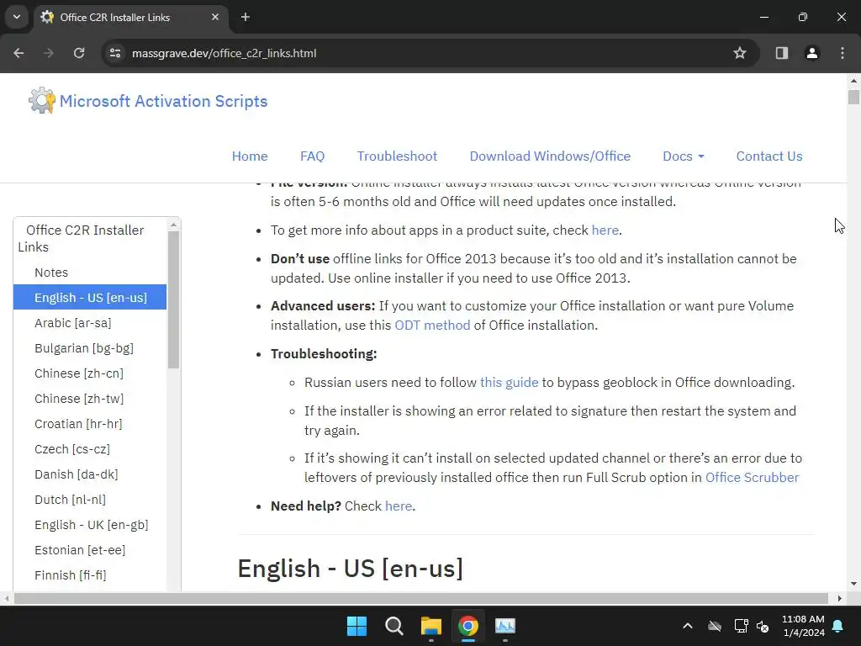View site information icon in address bar
The height and width of the screenshot is (646, 861).
coord(115,53)
